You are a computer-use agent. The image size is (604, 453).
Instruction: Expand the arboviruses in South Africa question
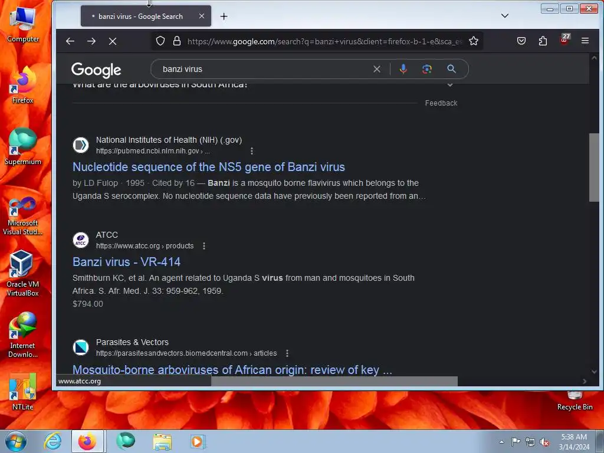(449, 85)
